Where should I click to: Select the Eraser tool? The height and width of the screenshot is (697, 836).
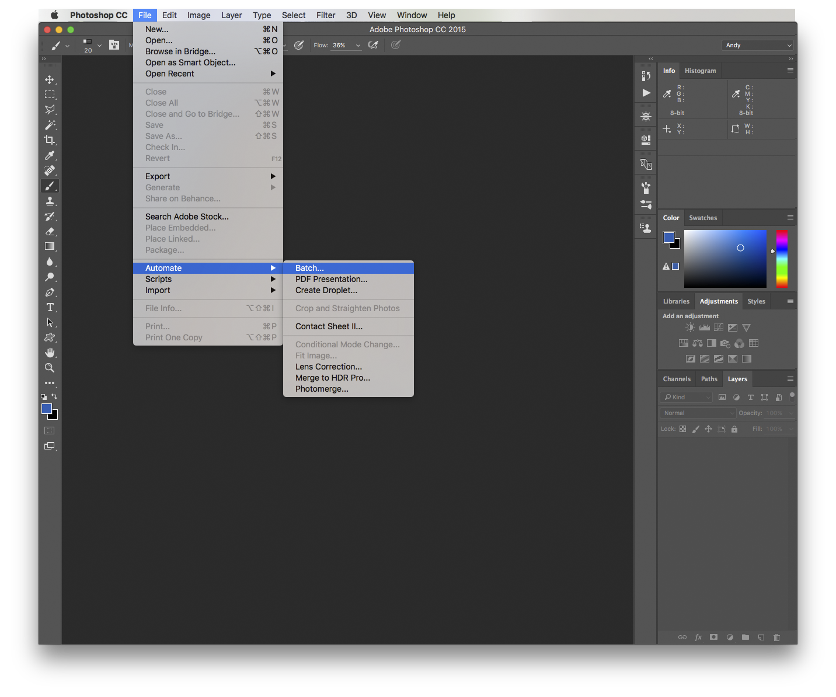(50, 231)
